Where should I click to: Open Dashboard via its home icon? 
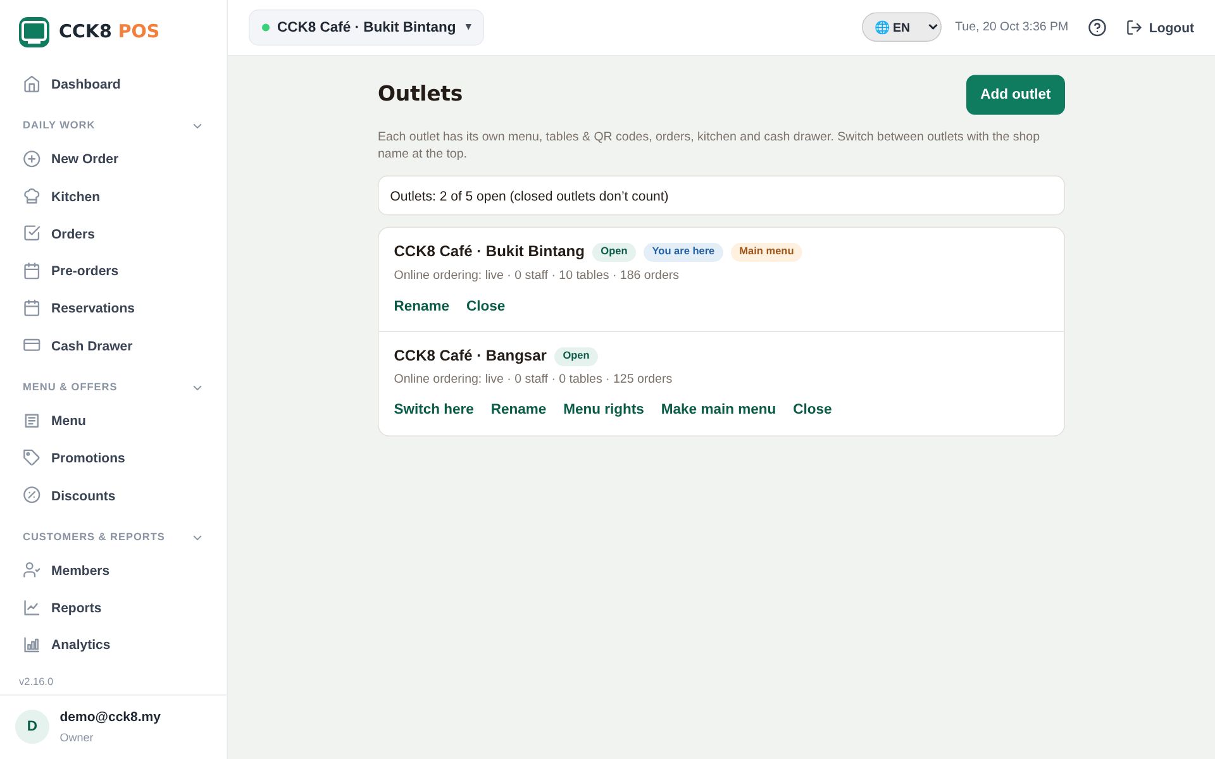tap(32, 84)
